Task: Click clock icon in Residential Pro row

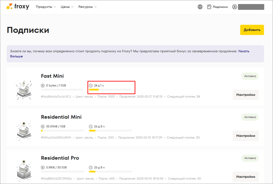Action: pos(91,167)
